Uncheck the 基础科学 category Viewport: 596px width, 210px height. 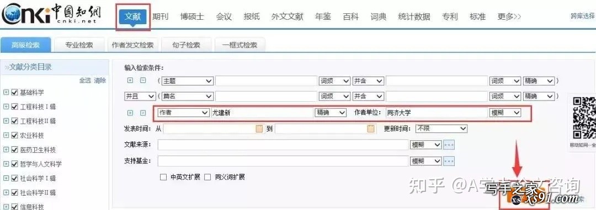(15, 92)
